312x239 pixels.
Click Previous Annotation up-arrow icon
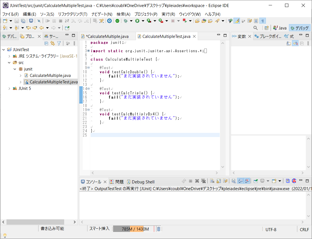(x=17, y=28)
